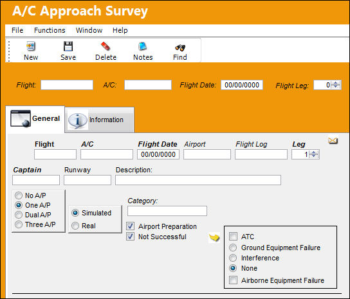Check the ATC checkbox
This screenshot has width=350, height=299.
click(233, 236)
